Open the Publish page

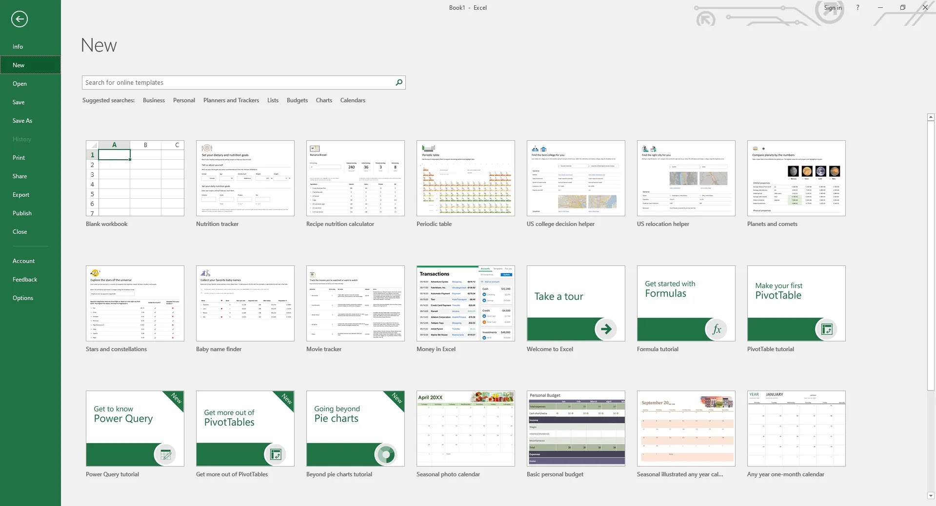[30, 213]
